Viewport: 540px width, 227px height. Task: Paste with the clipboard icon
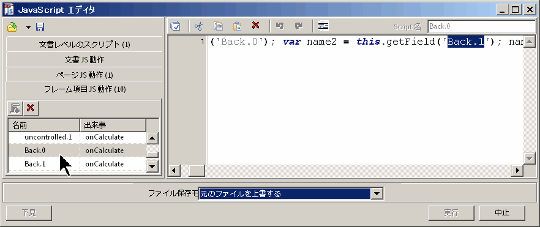[237, 26]
